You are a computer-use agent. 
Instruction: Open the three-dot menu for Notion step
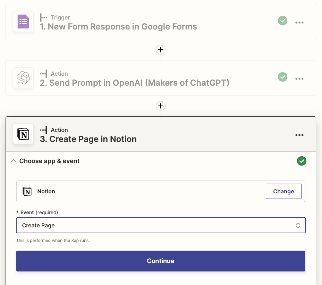[299, 135]
